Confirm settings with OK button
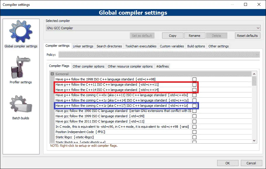This screenshot has height=169, width=266. (227, 163)
